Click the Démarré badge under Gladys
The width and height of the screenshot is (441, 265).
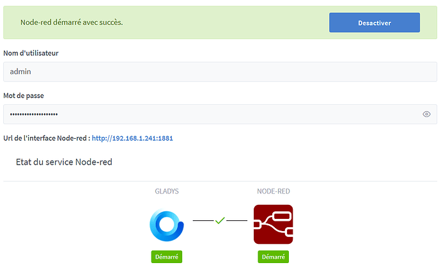coord(167,257)
